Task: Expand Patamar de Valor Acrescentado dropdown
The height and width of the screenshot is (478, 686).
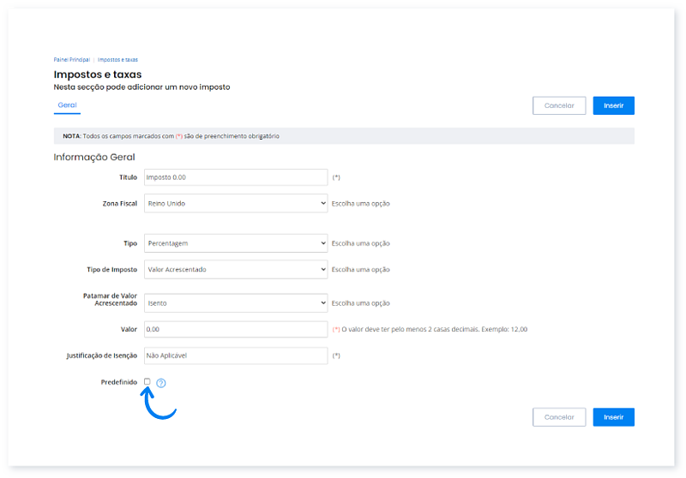Action: point(236,302)
